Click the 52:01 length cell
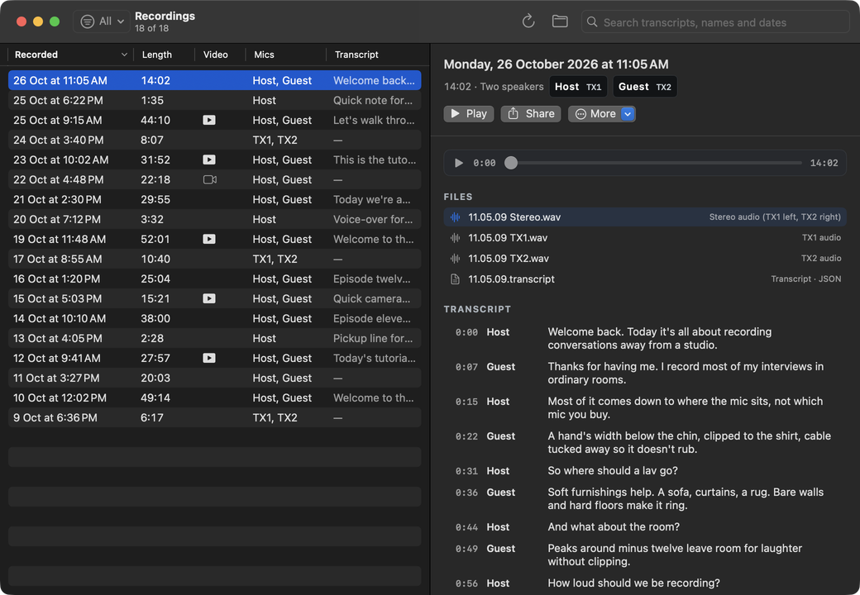This screenshot has height=595, width=860. 155,239
